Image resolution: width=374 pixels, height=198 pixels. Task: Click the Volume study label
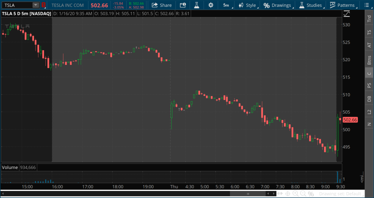click(10, 167)
